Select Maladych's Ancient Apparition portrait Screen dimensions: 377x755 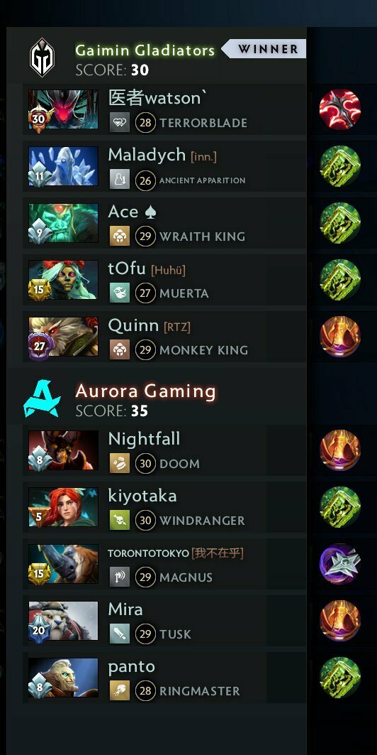pos(63,166)
